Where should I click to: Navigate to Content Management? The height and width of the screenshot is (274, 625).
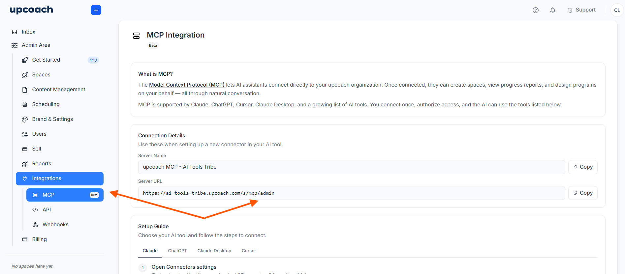59,90
